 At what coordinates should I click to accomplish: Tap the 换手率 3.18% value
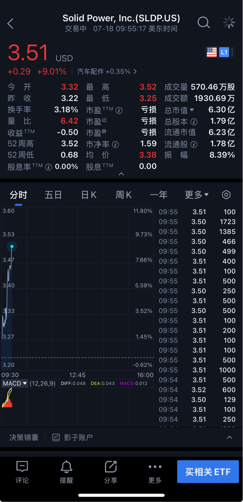[66, 110]
